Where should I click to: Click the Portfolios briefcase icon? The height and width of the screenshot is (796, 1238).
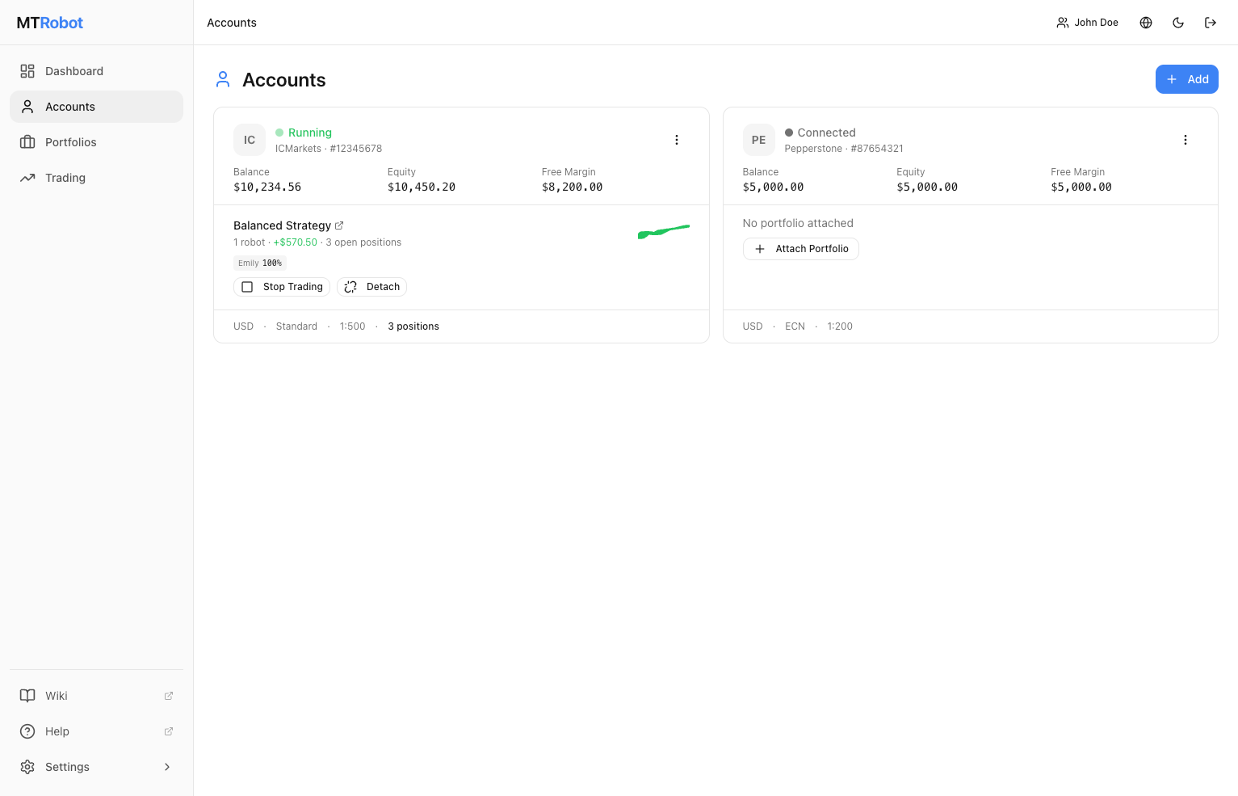27,141
